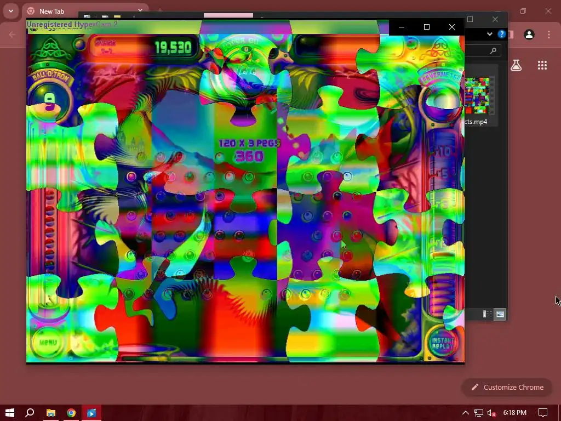
Task: Close the video player window
Action: 452,27
